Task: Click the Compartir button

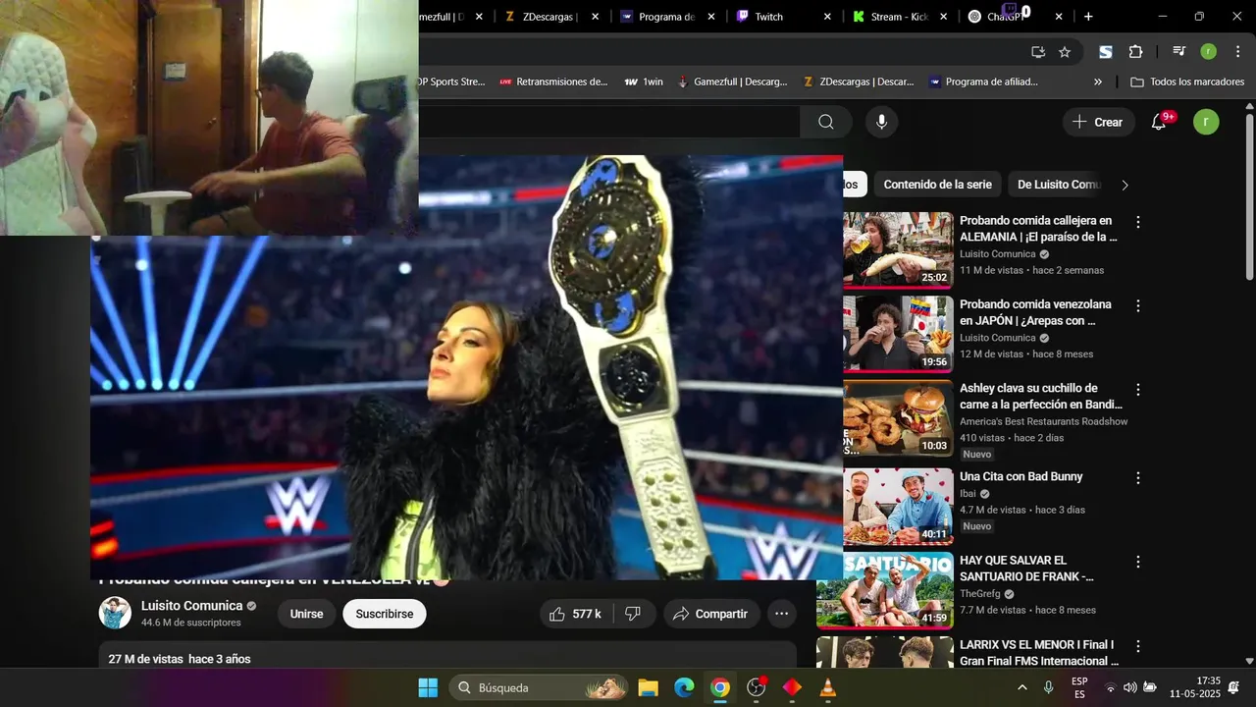Action: [711, 614]
